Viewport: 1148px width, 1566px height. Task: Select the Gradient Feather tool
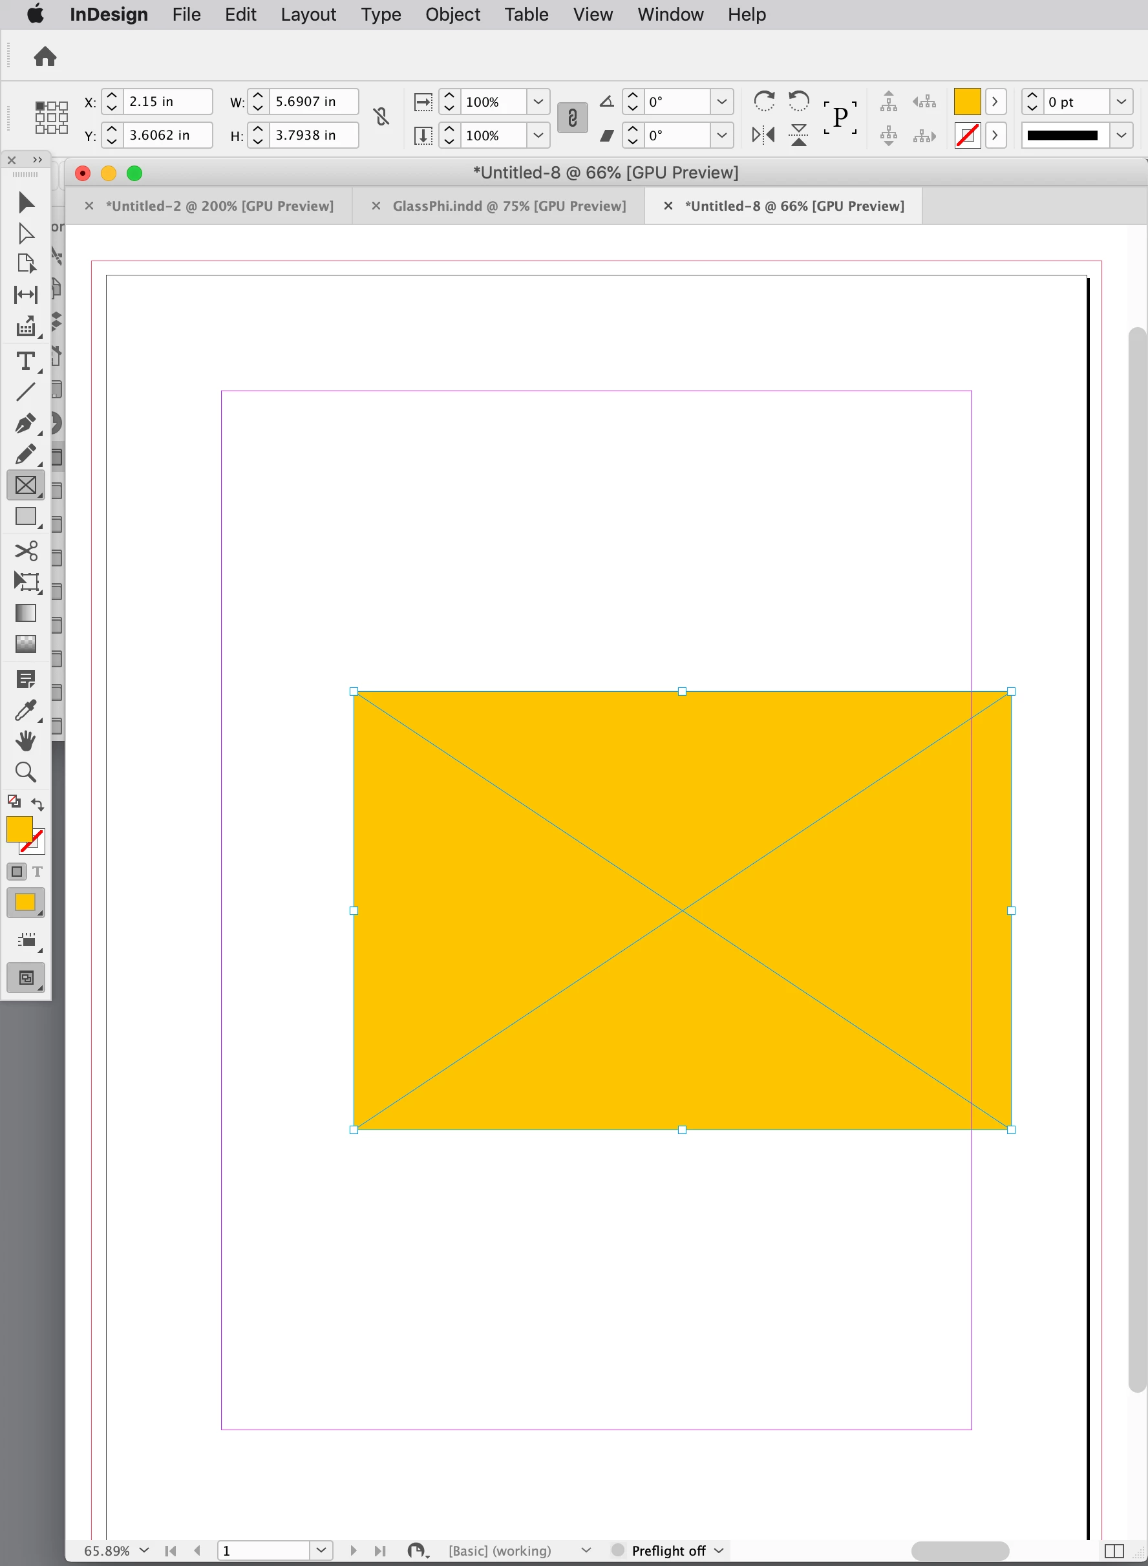pos(26,645)
